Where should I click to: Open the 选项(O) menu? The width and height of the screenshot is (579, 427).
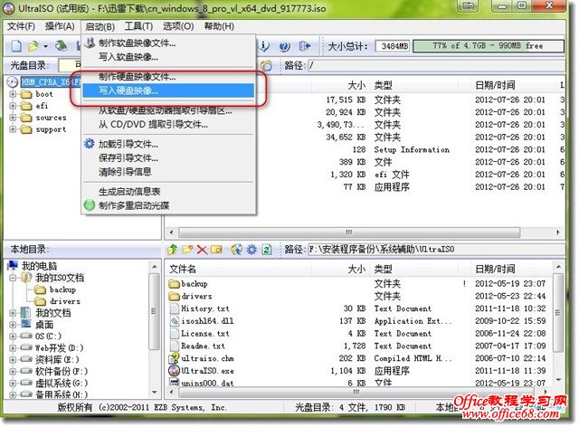[x=178, y=26]
